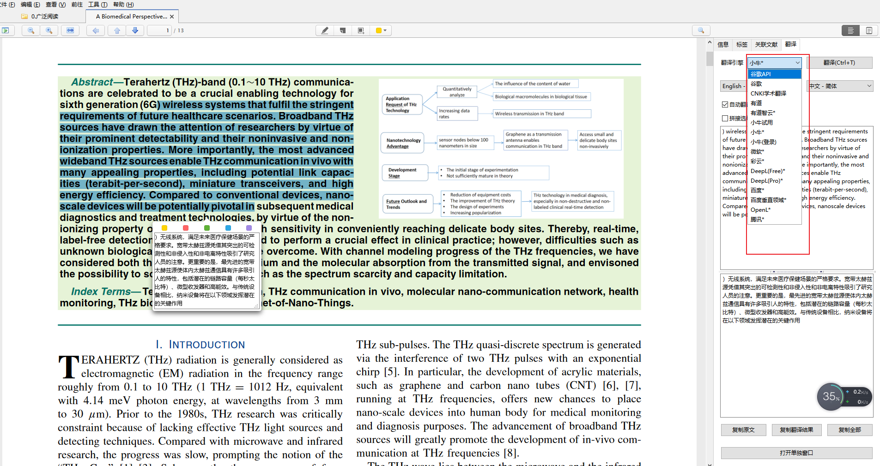
Task: Select the area selection annotation tool
Action: (x=361, y=30)
